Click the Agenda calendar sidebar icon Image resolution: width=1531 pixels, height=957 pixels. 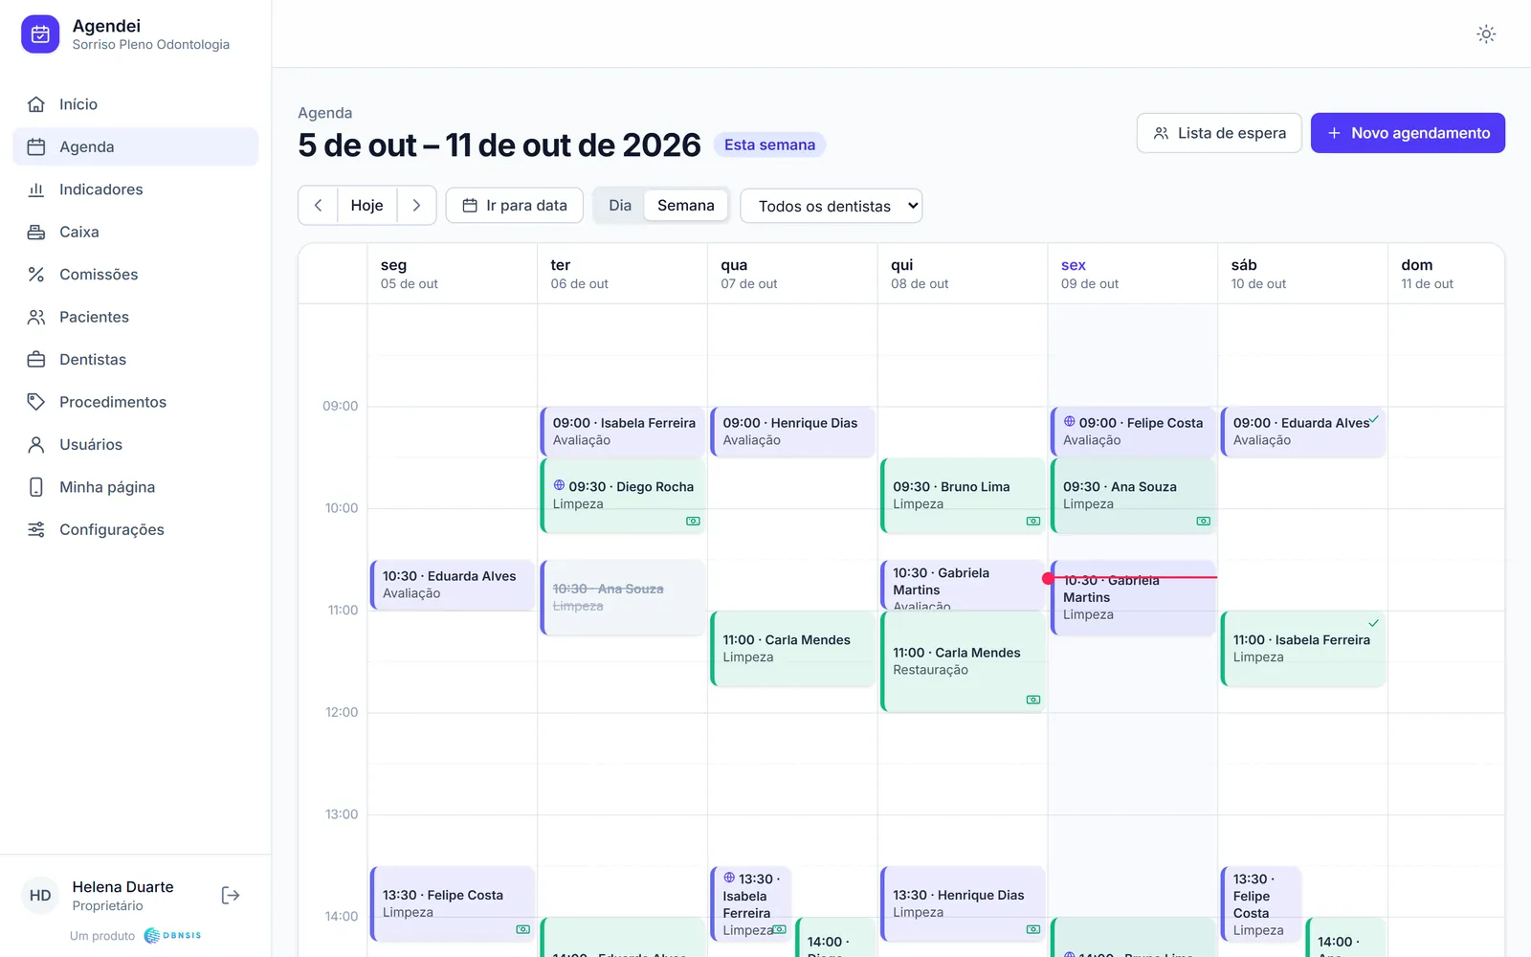coord(36,146)
